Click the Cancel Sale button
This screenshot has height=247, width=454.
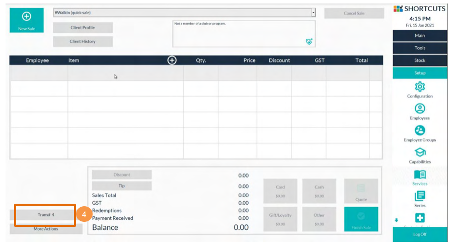[x=354, y=13]
